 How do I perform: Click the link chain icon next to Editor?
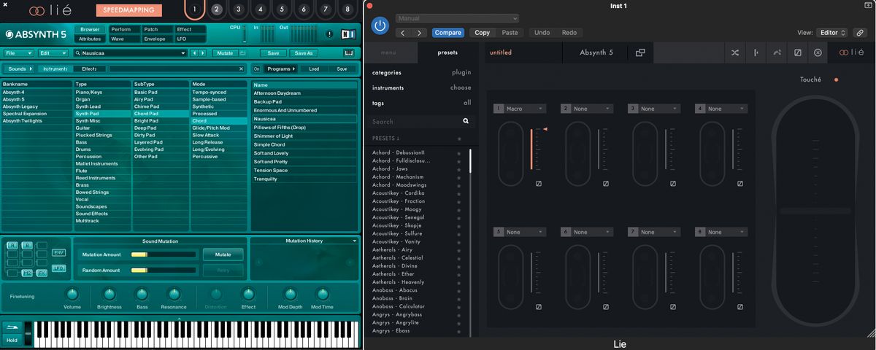[861, 33]
